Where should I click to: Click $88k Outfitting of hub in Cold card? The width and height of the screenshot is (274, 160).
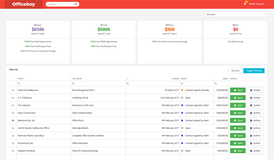pos(104,46)
